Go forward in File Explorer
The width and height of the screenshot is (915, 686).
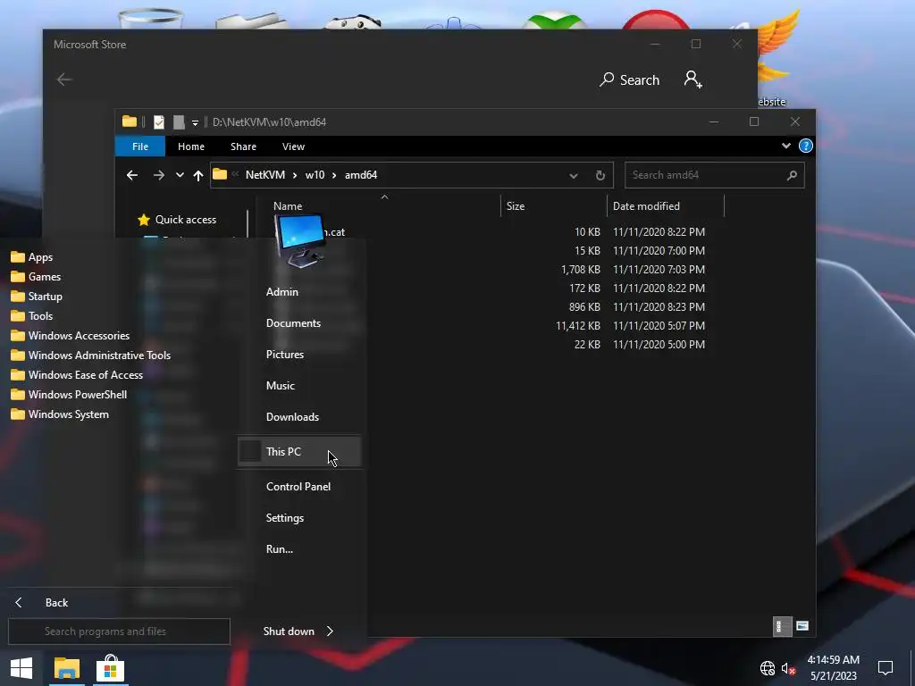point(158,175)
